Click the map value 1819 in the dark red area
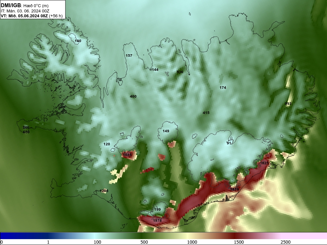 (234, 189)
